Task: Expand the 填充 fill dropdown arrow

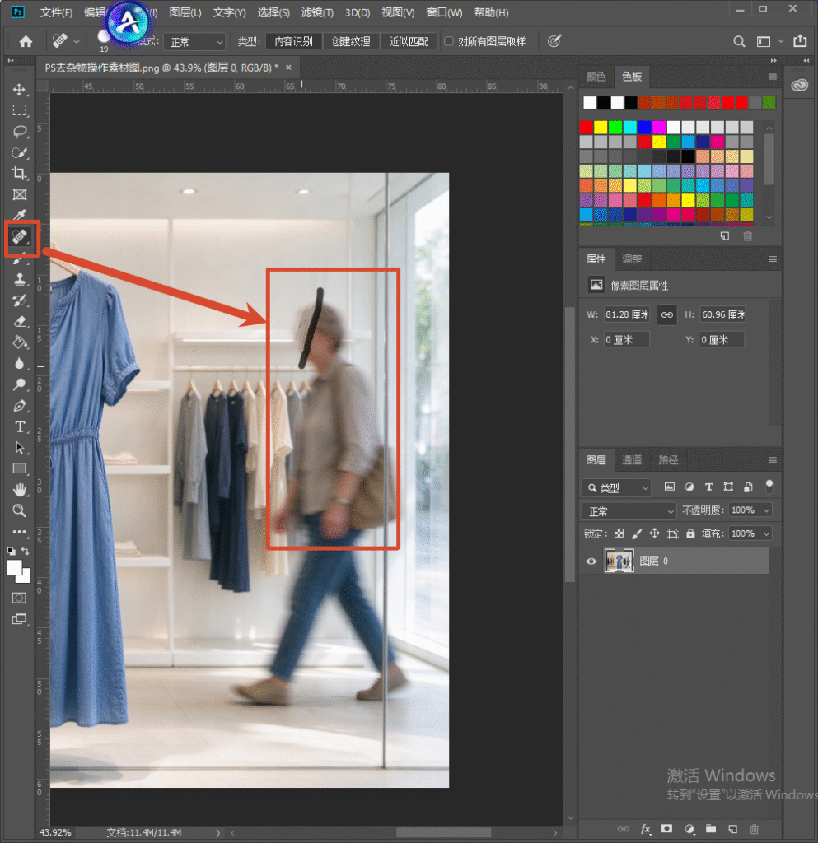Action: click(x=767, y=533)
